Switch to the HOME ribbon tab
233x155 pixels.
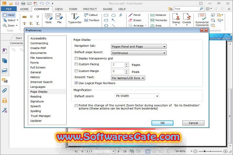24,9
